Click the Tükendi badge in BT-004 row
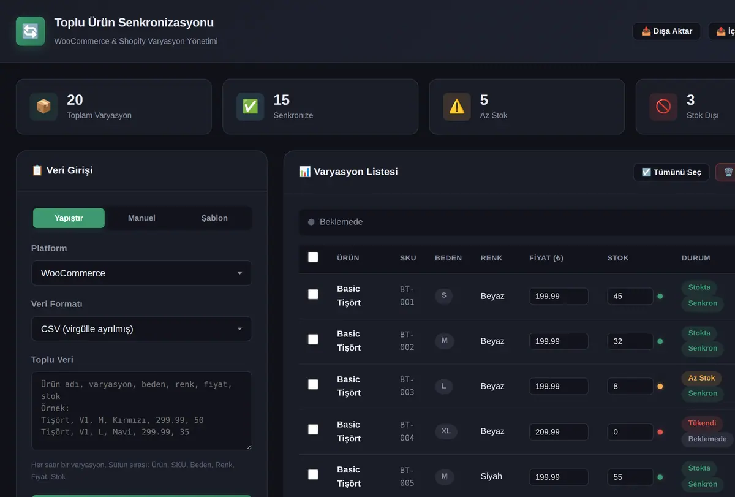Screen dimensions: 735x497 (x=702, y=423)
